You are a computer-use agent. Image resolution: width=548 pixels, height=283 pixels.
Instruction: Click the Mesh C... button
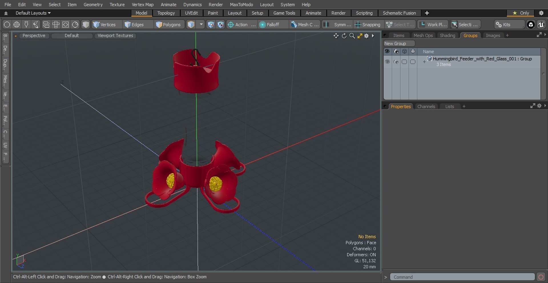point(305,25)
